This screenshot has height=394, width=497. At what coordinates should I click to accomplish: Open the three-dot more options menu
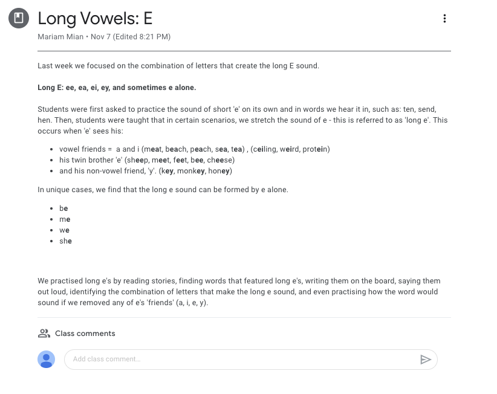(444, 19)
